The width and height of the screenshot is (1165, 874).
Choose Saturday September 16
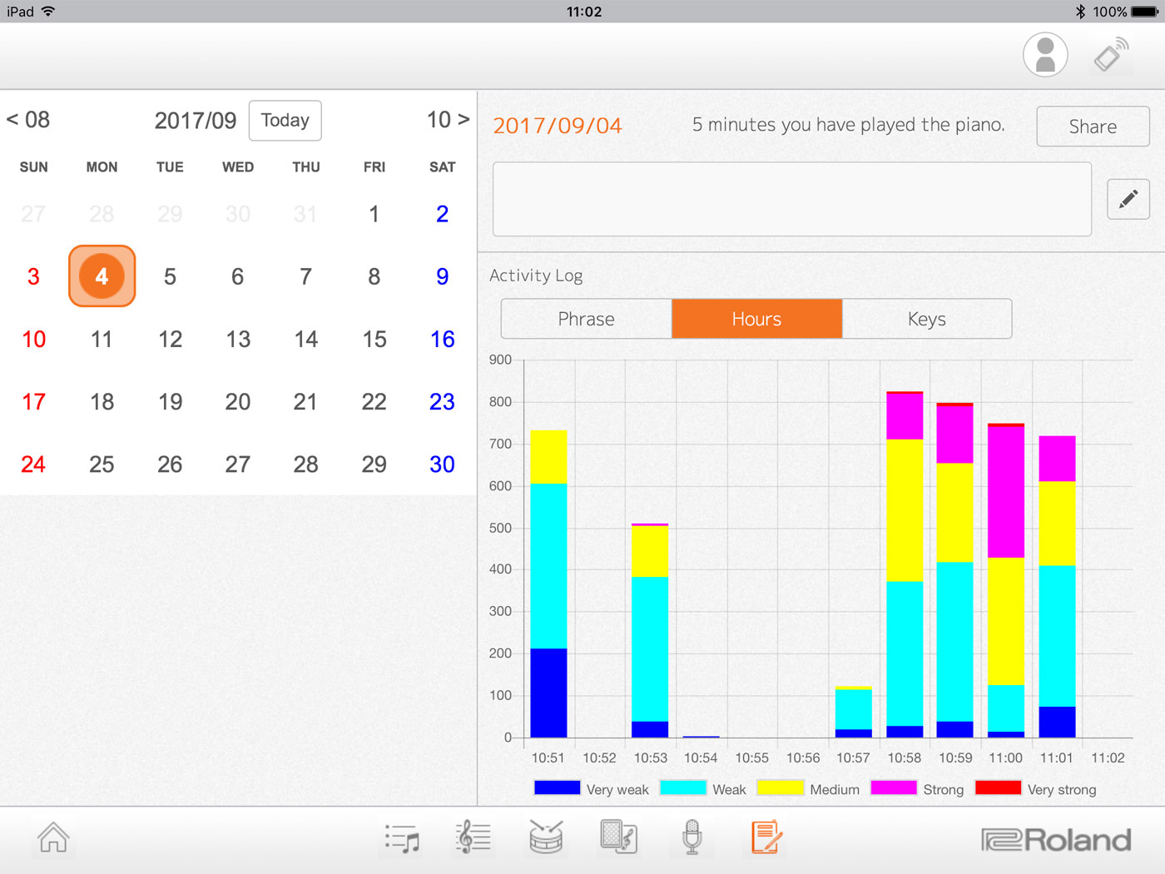443,339
